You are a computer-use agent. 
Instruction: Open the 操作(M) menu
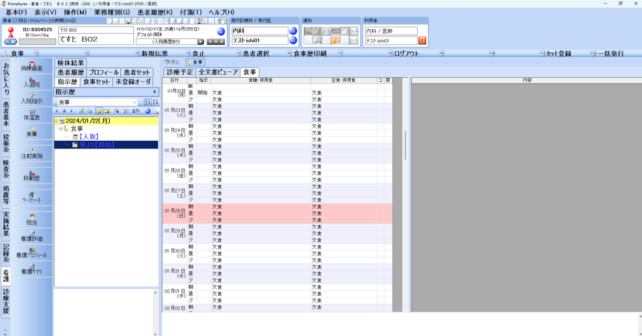(75, 12)
